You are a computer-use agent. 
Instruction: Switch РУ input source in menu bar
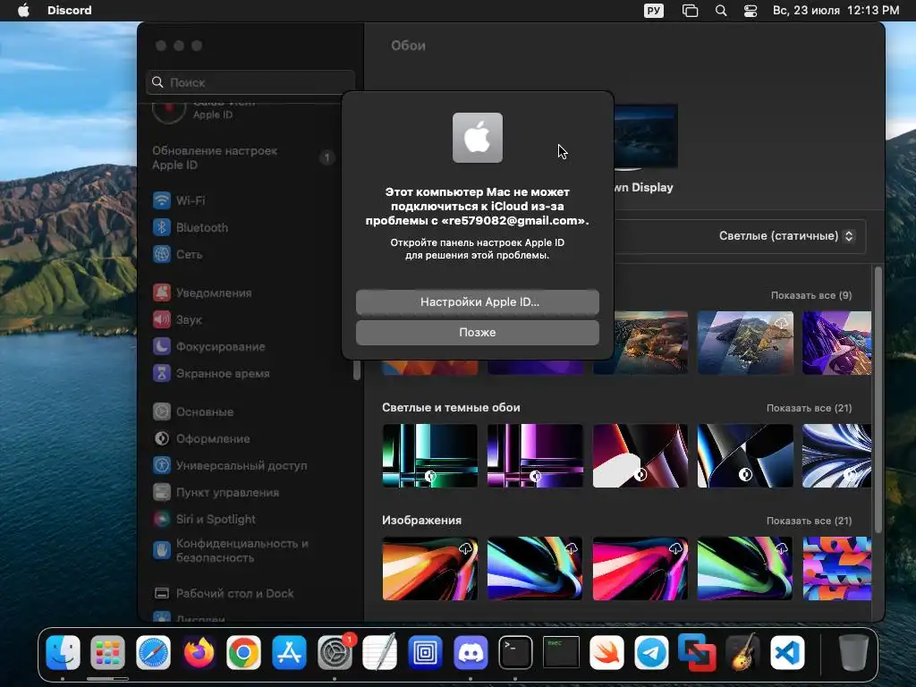click(x=653, y=11)
